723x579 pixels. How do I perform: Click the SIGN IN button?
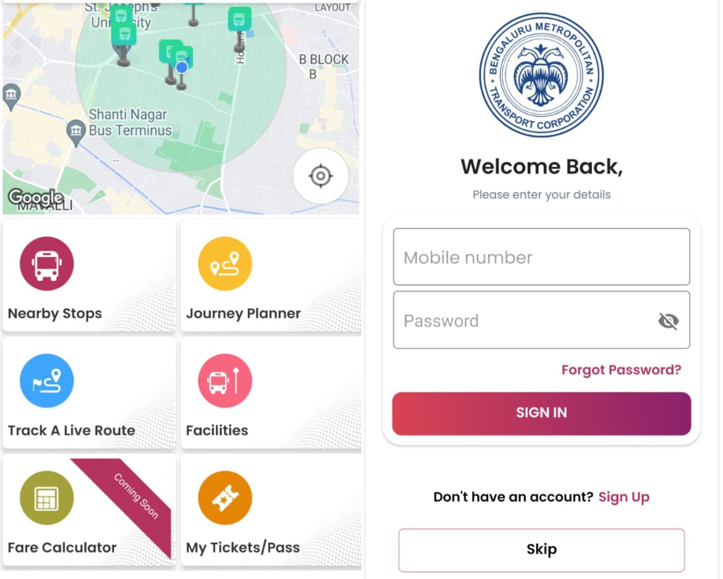(542, 413)
